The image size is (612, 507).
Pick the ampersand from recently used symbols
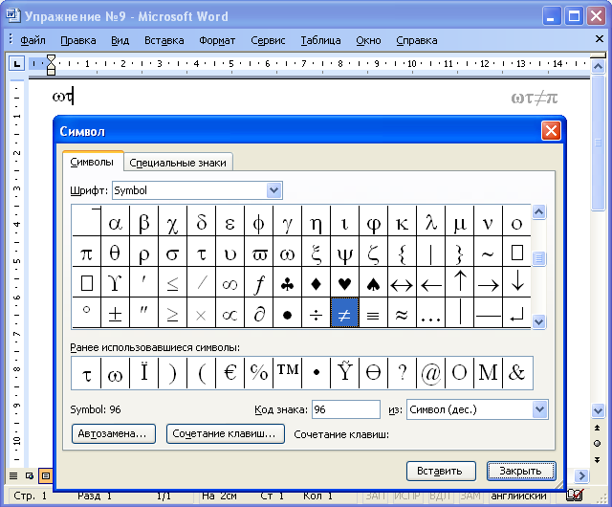517,373
